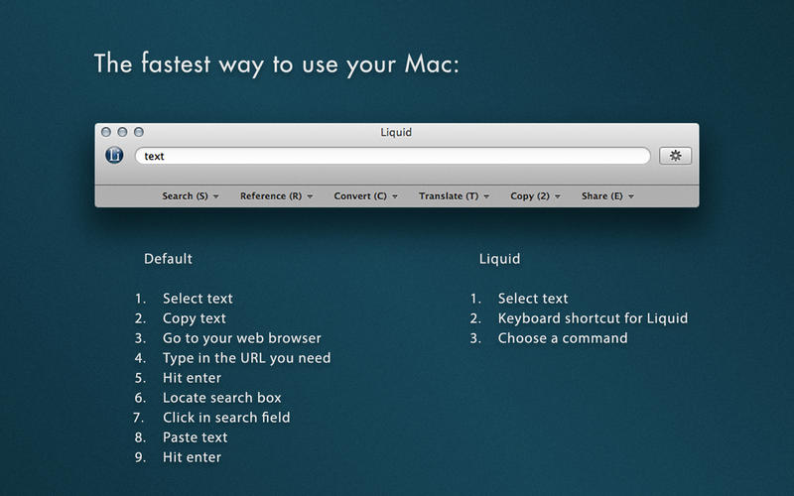
Task: Click the Liquid window title
Action: (396, 132)
